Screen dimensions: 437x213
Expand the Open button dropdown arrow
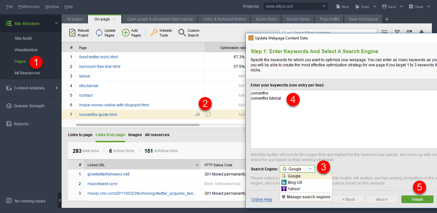coord(374,6)
